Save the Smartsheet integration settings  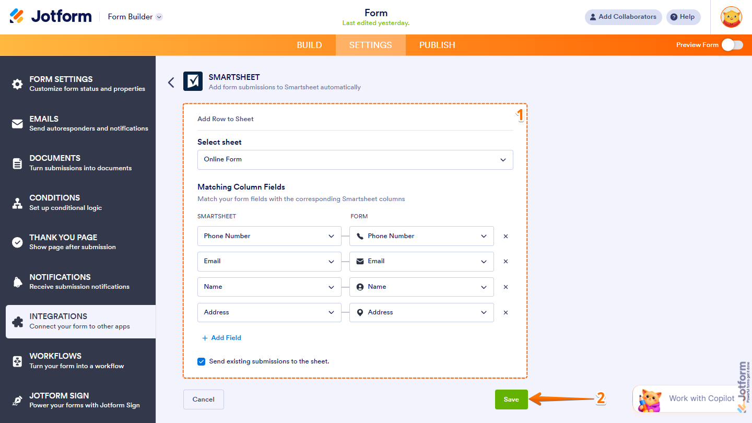pos(511,399)
